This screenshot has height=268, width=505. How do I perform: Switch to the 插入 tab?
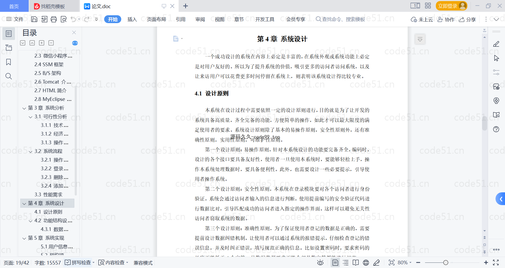[132, 19]
